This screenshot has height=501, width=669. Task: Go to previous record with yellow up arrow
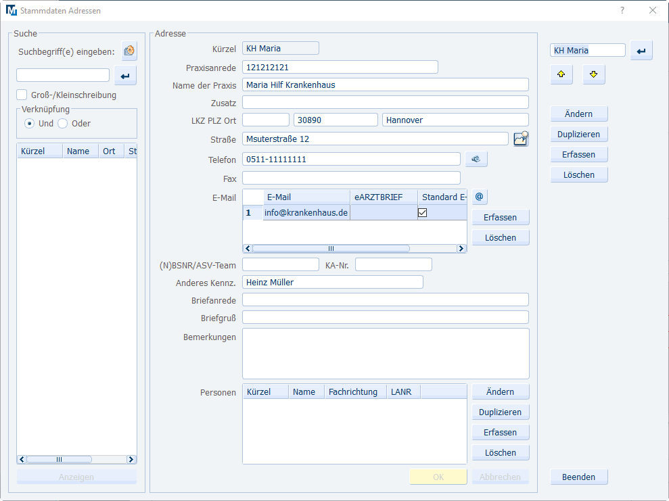pyautogui.click(x=561, y=74)
